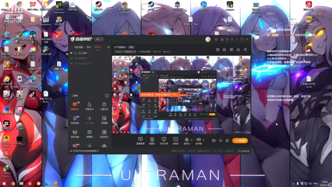This screenshot has height=187, width=332.
Task: Open the layout icon beside the bell
Action: (232, 49)
